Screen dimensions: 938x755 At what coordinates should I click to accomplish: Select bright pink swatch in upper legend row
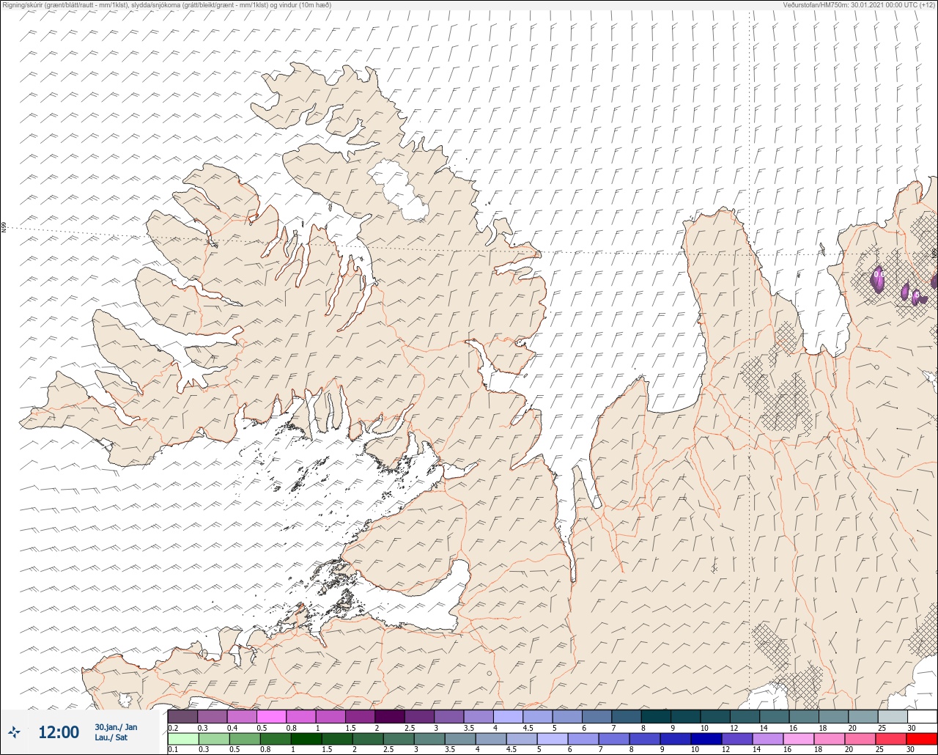point(271,716)
